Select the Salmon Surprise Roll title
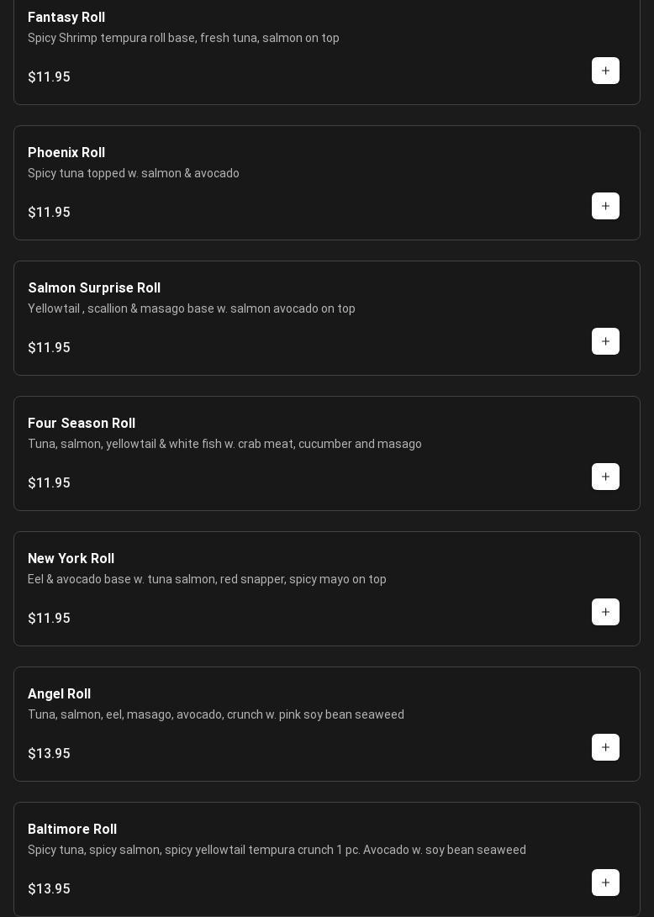Image resolution: width=654 pixels, height=917 pixels. coord(94,287)
